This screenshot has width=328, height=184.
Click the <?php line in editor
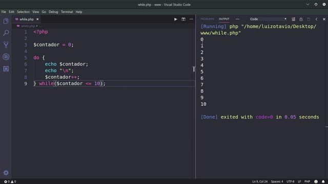[x=40, y=32]
